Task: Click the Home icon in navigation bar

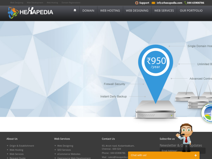Action: tap(75, 10)
